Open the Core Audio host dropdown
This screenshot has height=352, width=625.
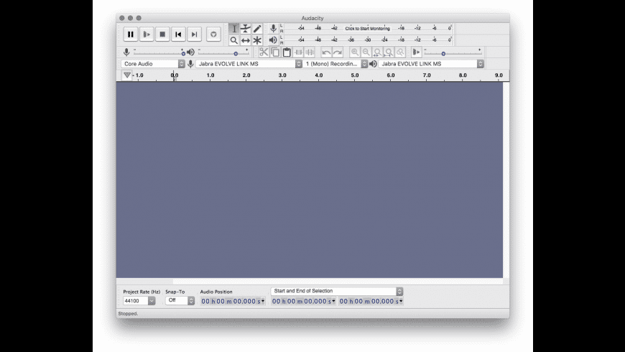pyautogui.click(x=153, y=64)
